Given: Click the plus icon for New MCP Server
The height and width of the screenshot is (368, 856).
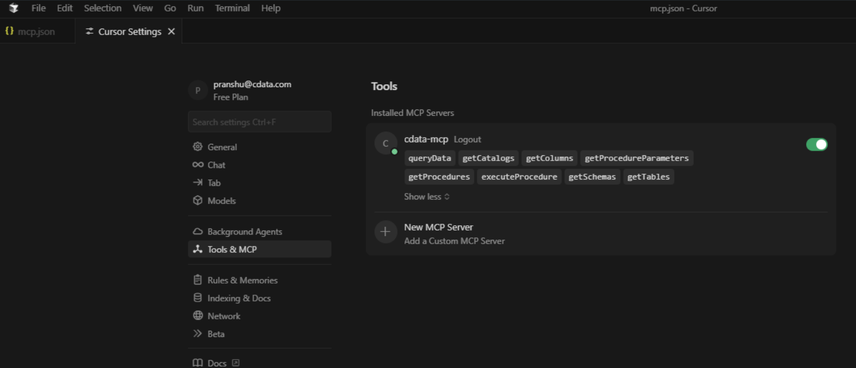Looking at the screenshot, I should [x=385, y=232].
